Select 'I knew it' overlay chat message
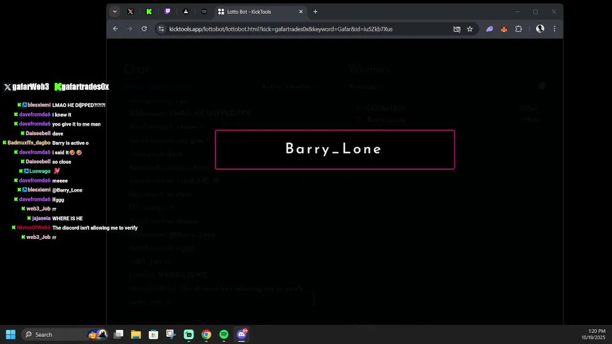The width and height of the screenshot is (612, 344). 62,115
